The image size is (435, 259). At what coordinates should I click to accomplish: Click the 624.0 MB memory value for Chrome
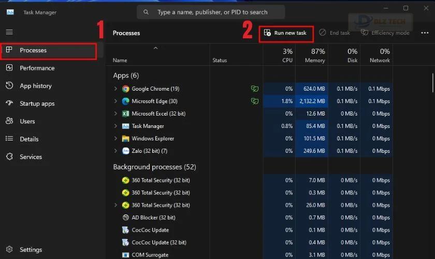314,89
